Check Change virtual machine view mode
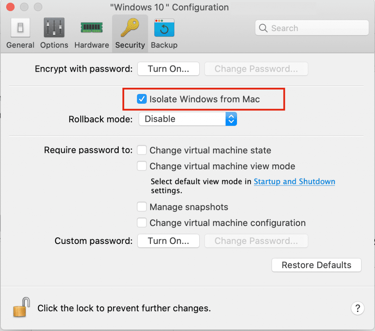 [x=142, y=166]
